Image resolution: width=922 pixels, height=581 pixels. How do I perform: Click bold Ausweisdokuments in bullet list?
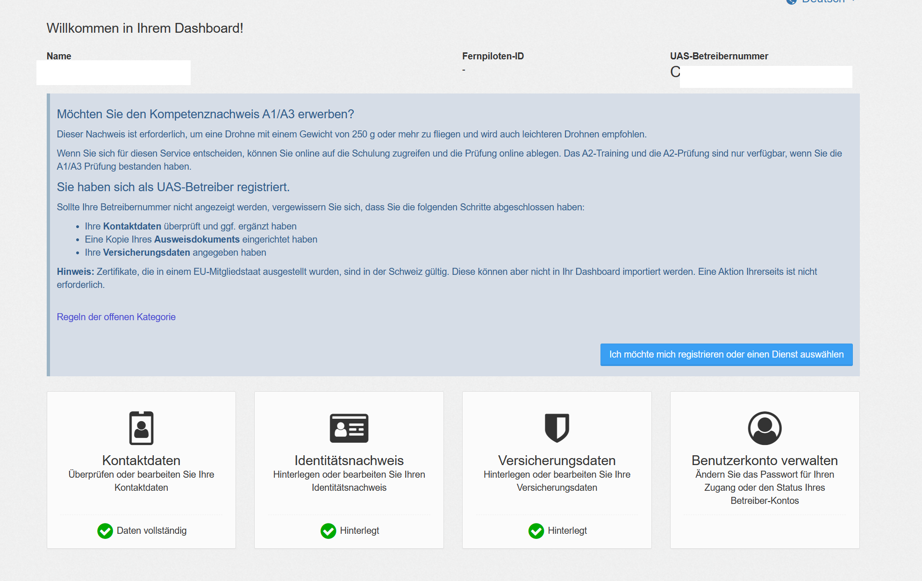pos(197,239)
